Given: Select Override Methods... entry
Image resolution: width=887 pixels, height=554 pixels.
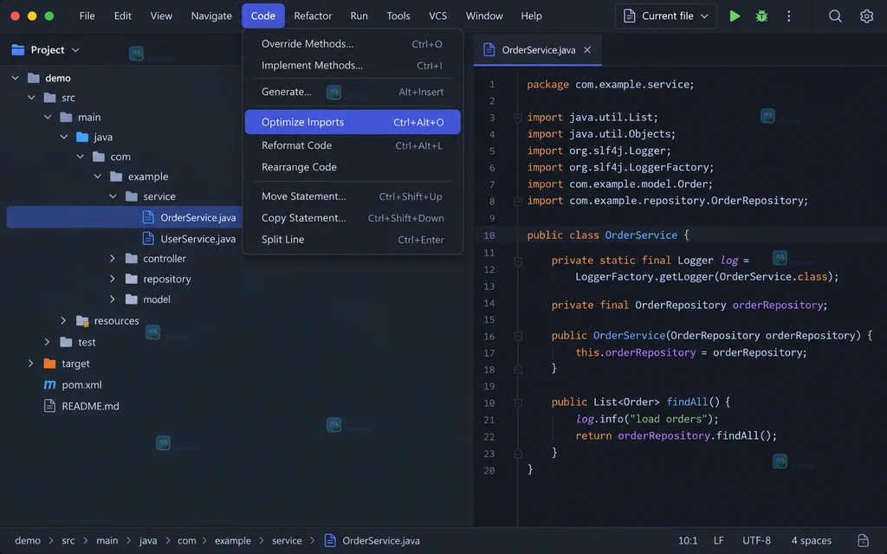Looking at the screenshot, I should 353,43.
